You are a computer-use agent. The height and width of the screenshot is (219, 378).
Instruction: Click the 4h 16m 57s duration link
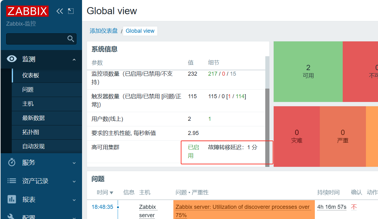332,207
